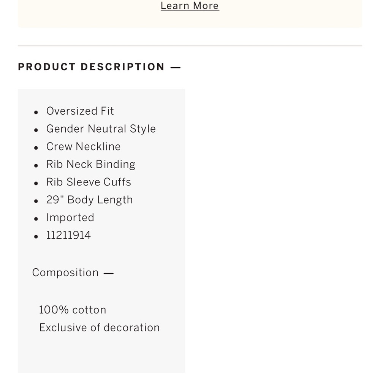Click the horizontal divider above Product Description

[190, 46]
